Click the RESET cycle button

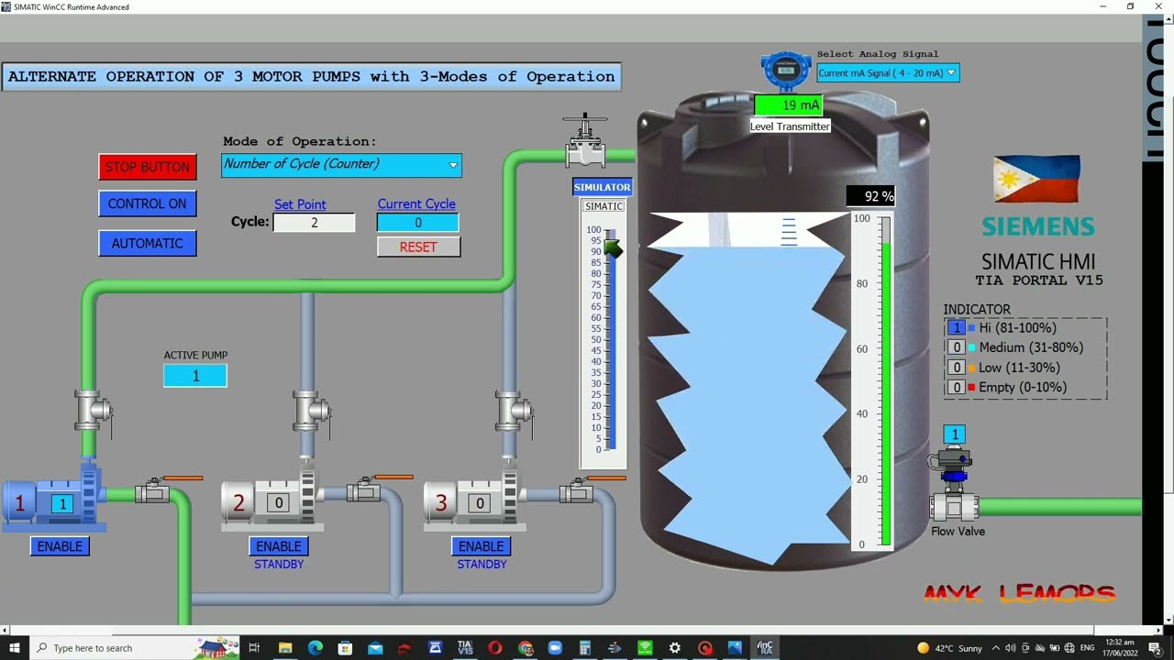pyautogui.click(x=418, y=247)
